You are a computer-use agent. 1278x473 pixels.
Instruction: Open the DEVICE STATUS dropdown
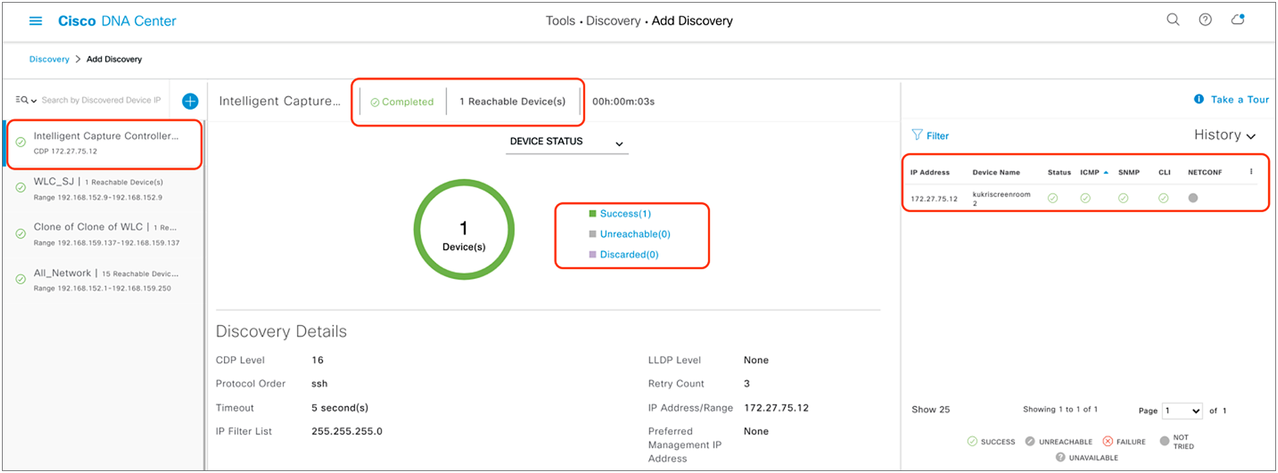coord(567,142)
